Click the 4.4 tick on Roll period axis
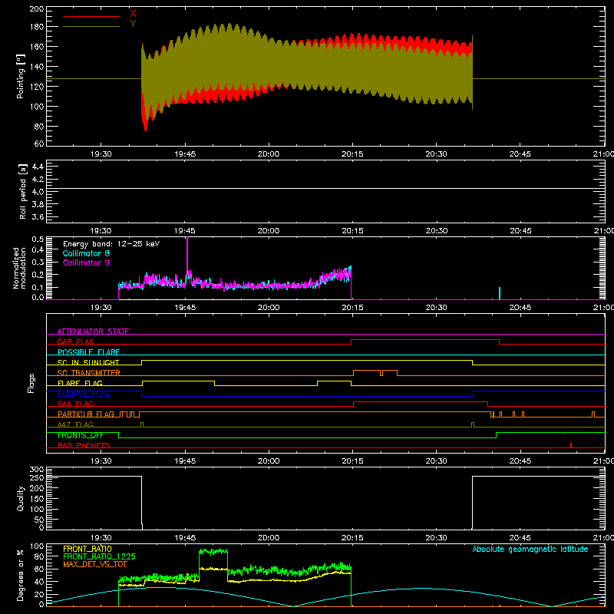 coord(38,167)
